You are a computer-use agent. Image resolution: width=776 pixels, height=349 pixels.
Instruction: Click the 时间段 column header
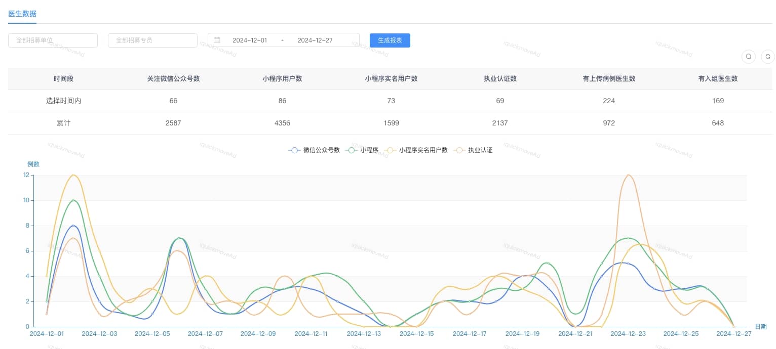pyautogui.click(x=64, y=79)
